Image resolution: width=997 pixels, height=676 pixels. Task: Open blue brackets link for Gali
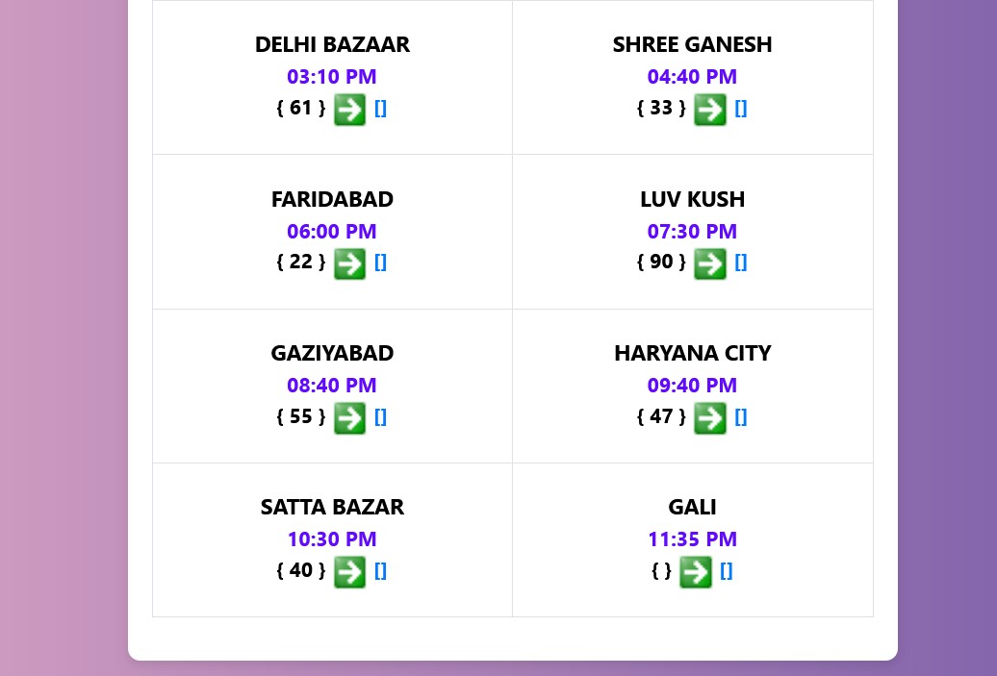tap(727, 571)
